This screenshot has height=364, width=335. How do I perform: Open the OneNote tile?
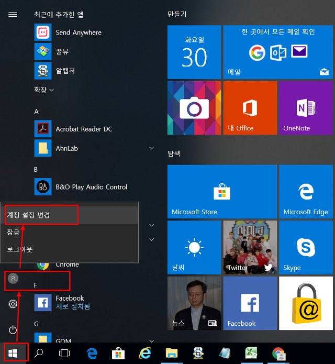[306, 108]
